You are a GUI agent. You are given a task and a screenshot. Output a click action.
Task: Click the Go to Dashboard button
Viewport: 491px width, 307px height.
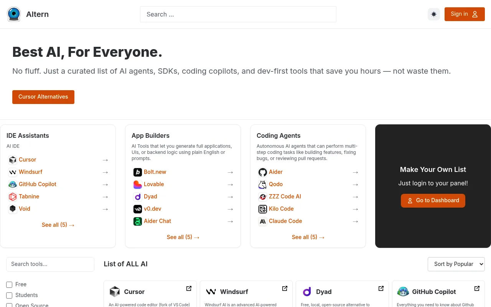click(433, 200)
